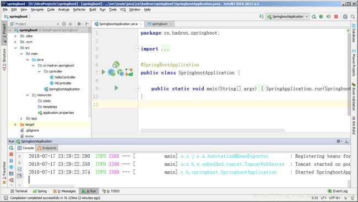Open the VCS menu
358x202 pixels.
tap(123, 9)
